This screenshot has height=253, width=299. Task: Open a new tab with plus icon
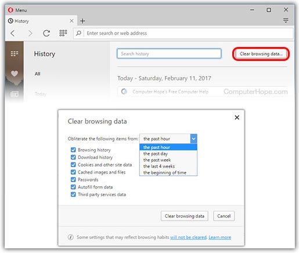click(82, 21)
